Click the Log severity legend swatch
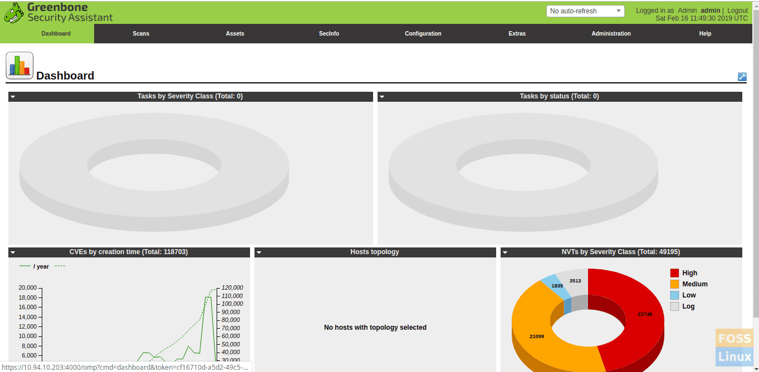759x372 pixels. (674, 306)
